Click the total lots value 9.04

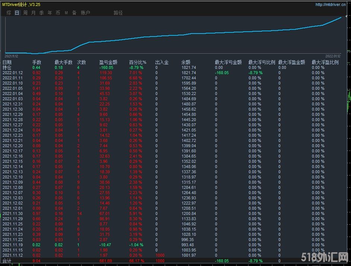pyautogui.click(x=37, y=261)
